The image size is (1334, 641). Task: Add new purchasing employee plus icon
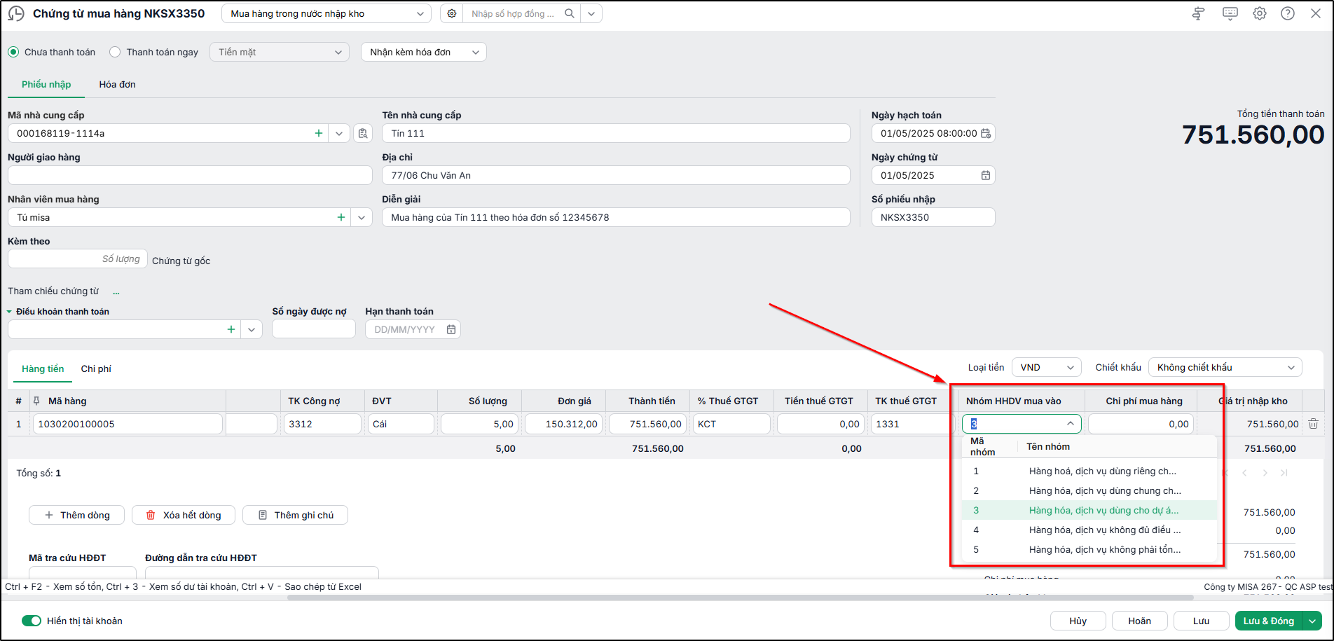click(341, 217)
